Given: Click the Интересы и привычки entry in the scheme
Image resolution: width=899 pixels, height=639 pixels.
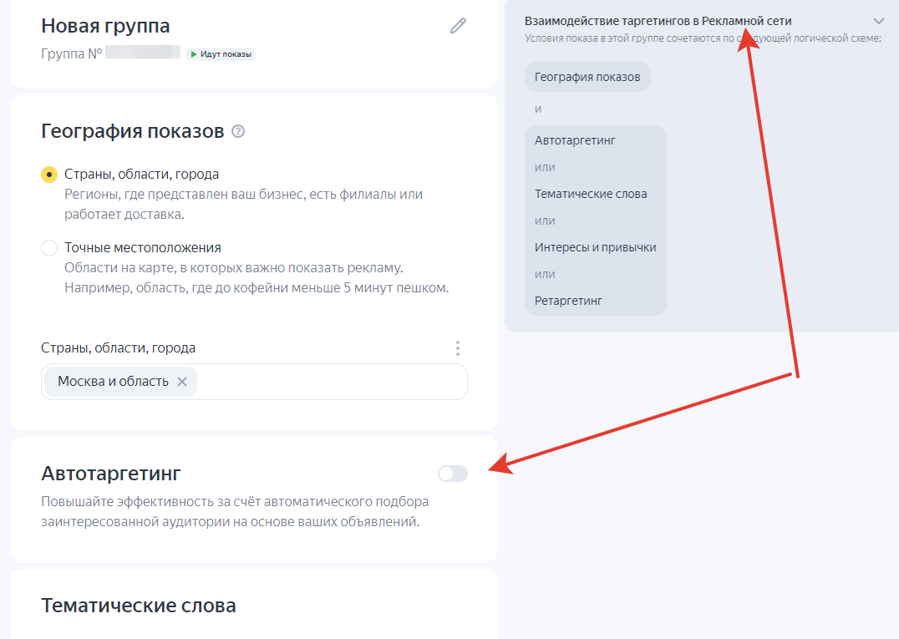Looking at the screenshot, I should (x=595, y=246).
